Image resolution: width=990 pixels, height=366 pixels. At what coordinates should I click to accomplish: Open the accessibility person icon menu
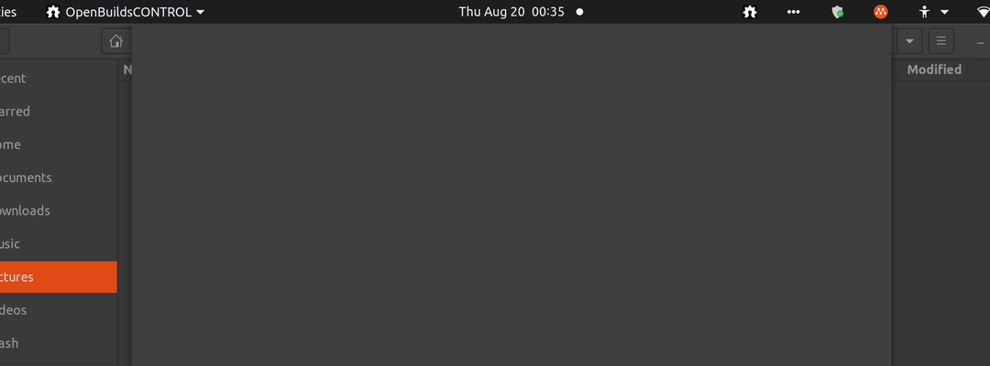point(925,11)
